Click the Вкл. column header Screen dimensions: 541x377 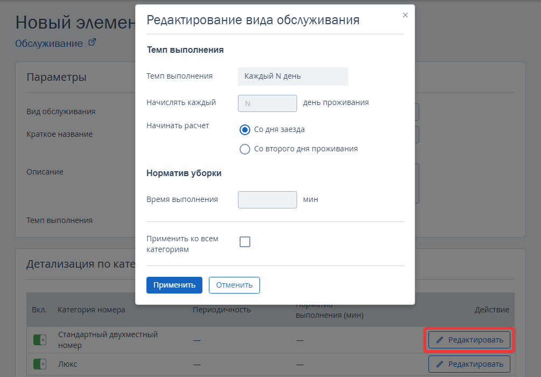coord(39,310)
